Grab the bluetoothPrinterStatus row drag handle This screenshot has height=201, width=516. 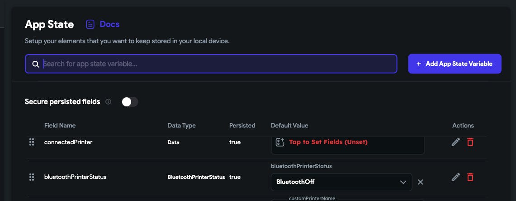(x=32, y=177)
